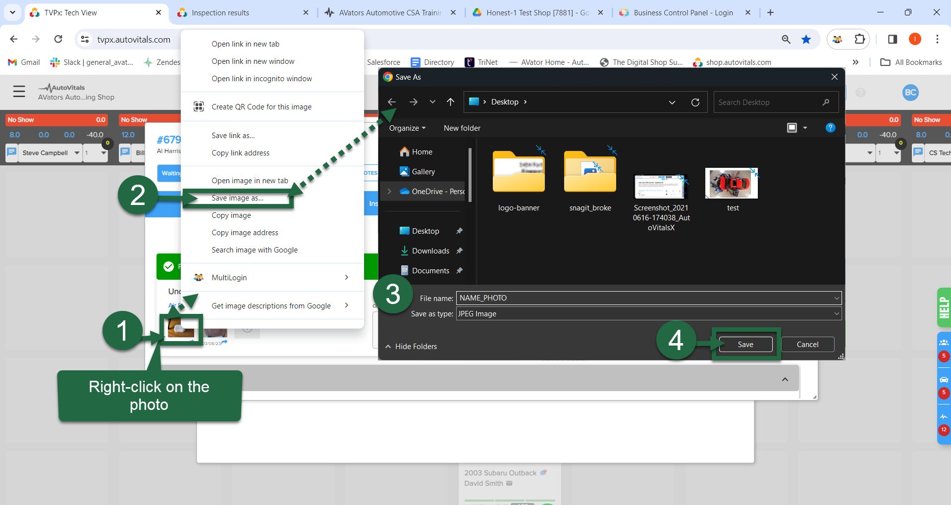951x505 pixels.
Task: Open the Organize dropdown menu
Action: pyautogui.click(x=407, y=128)
